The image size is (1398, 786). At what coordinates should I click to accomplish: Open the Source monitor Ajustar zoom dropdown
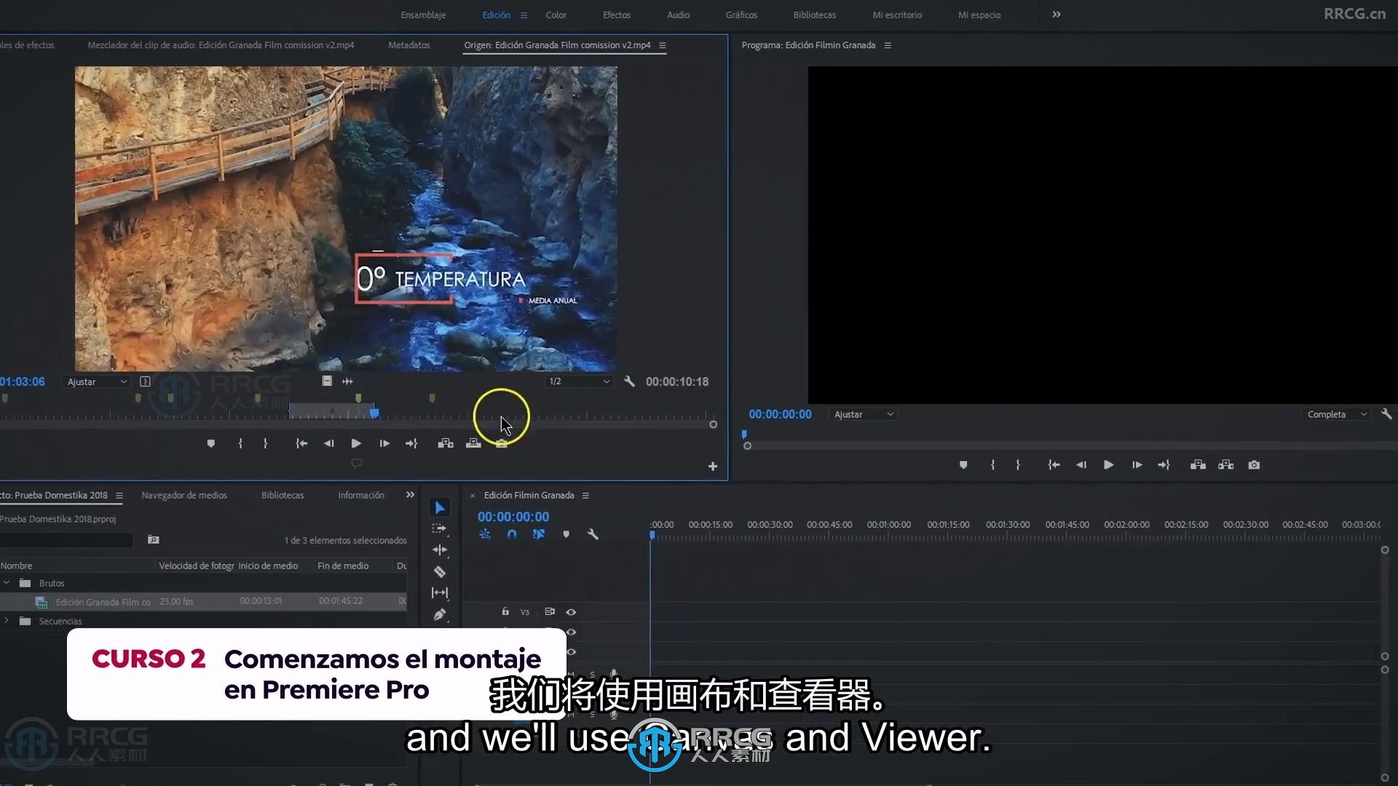97,381
